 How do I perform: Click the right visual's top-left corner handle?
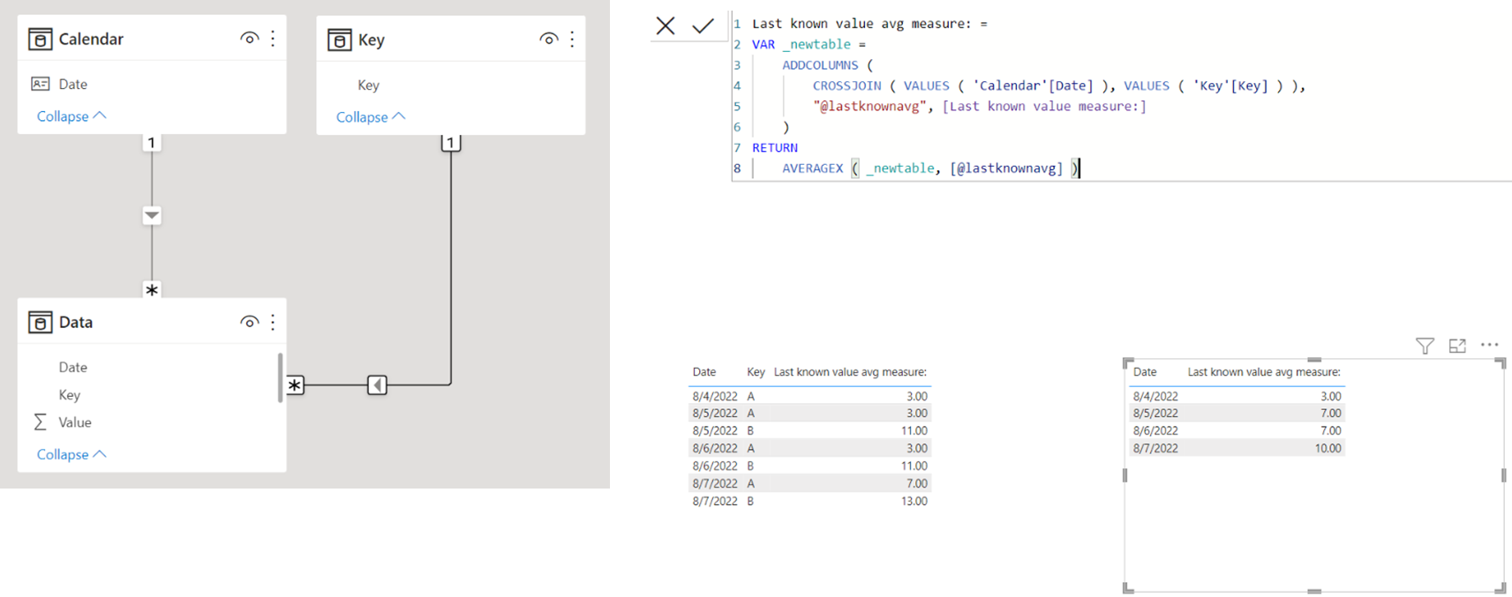(1128, 363)
